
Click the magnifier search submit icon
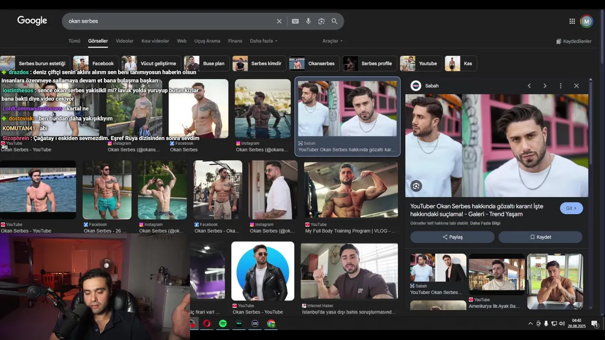point(334,21)
